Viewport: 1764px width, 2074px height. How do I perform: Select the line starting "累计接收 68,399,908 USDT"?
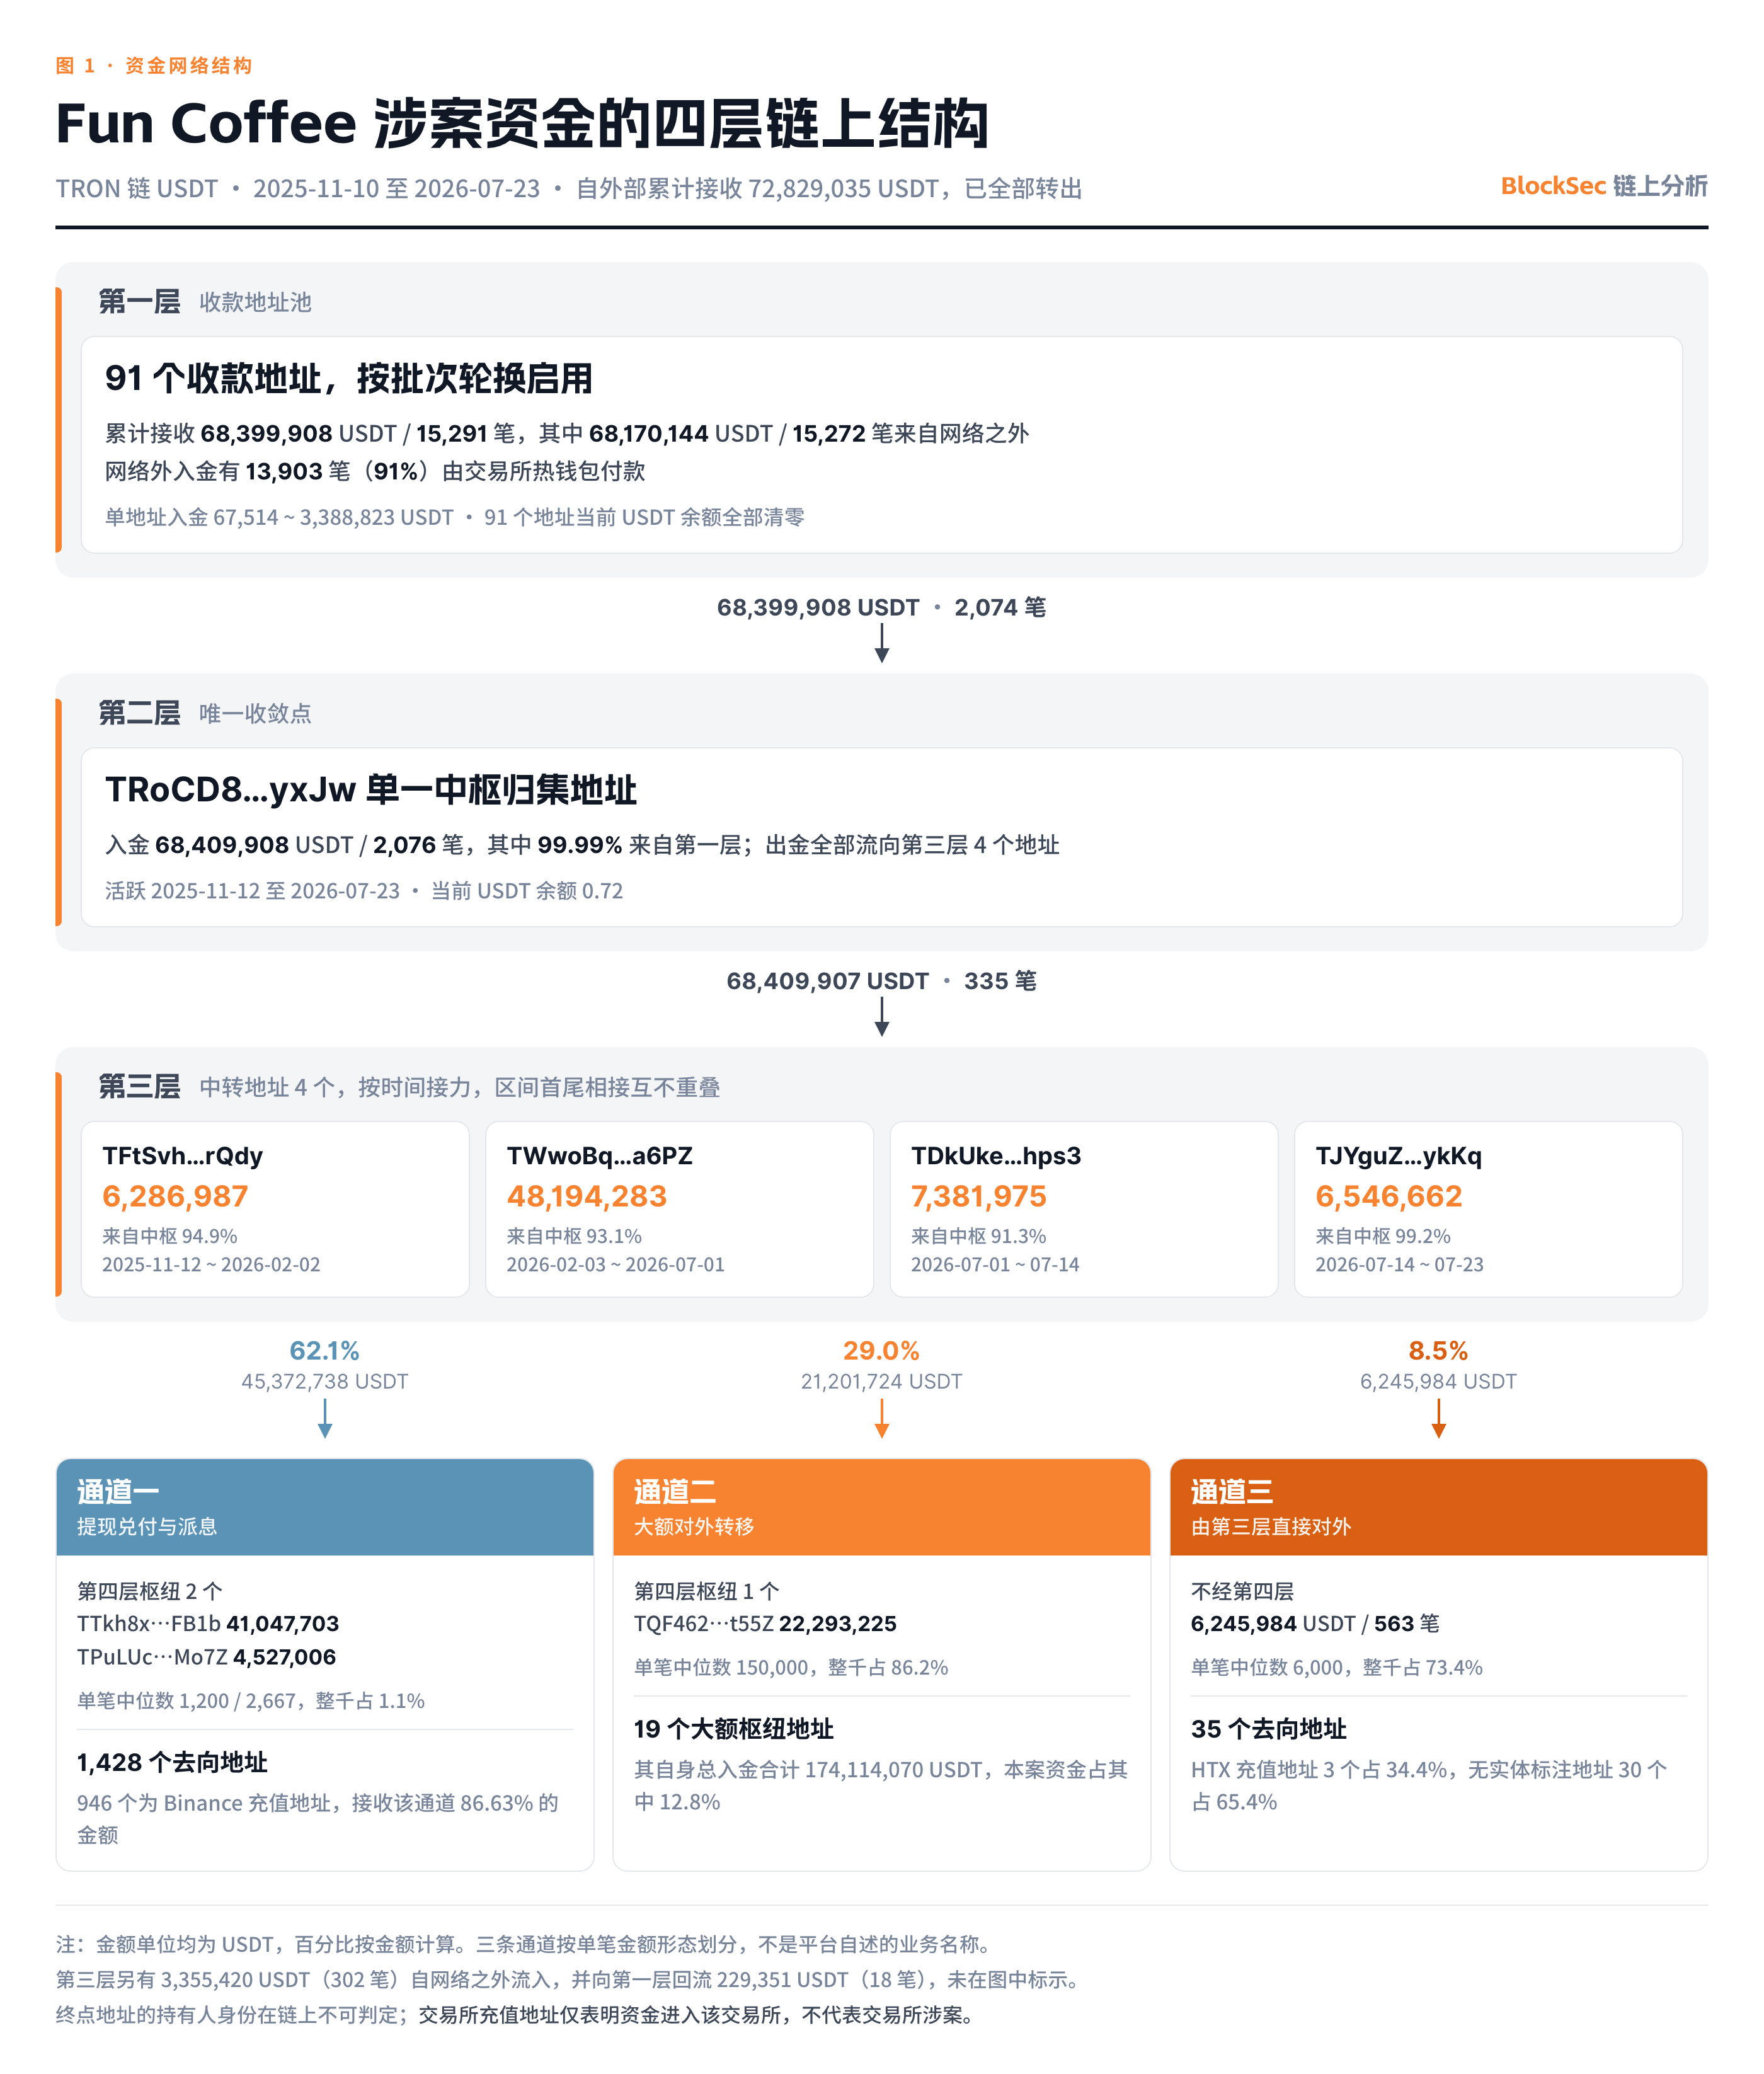(x=567, y=433)
